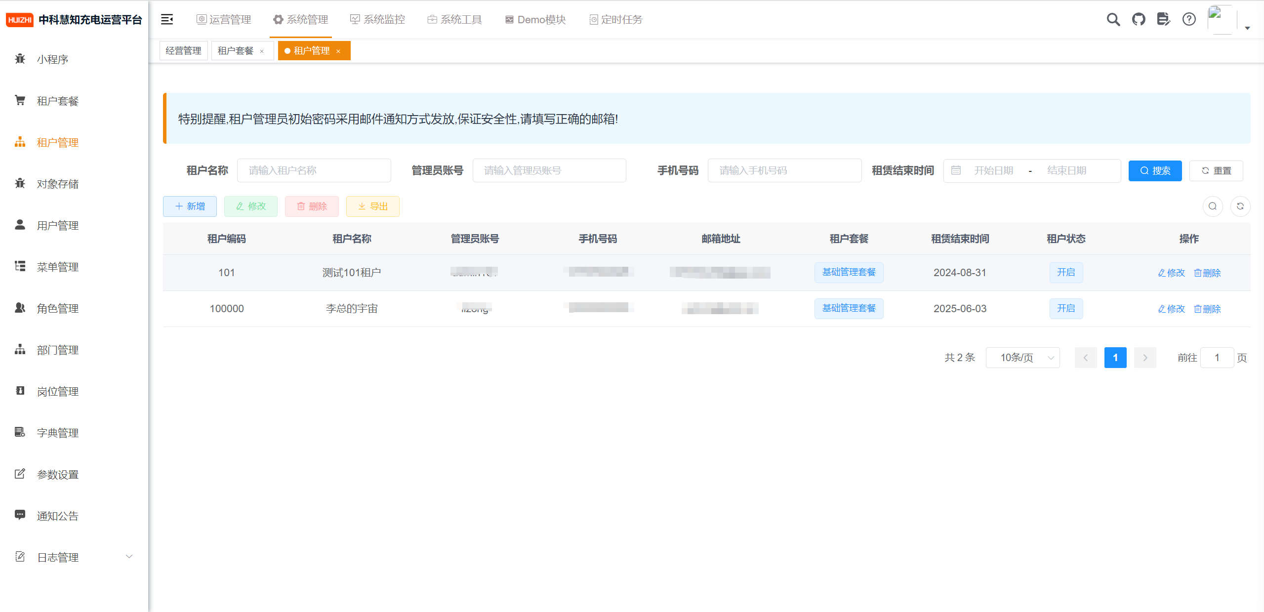The image size is (1264, 612).
Task: Open 定时任务 top menu
Action: point(616,19)
